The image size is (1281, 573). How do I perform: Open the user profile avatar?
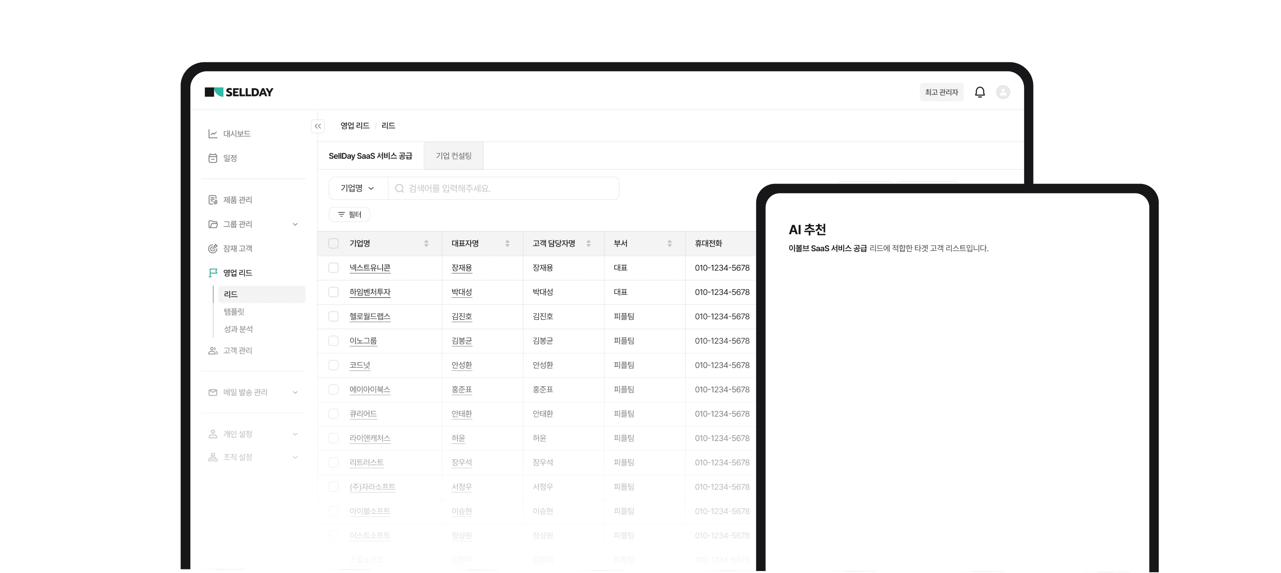pos(1003,92)
